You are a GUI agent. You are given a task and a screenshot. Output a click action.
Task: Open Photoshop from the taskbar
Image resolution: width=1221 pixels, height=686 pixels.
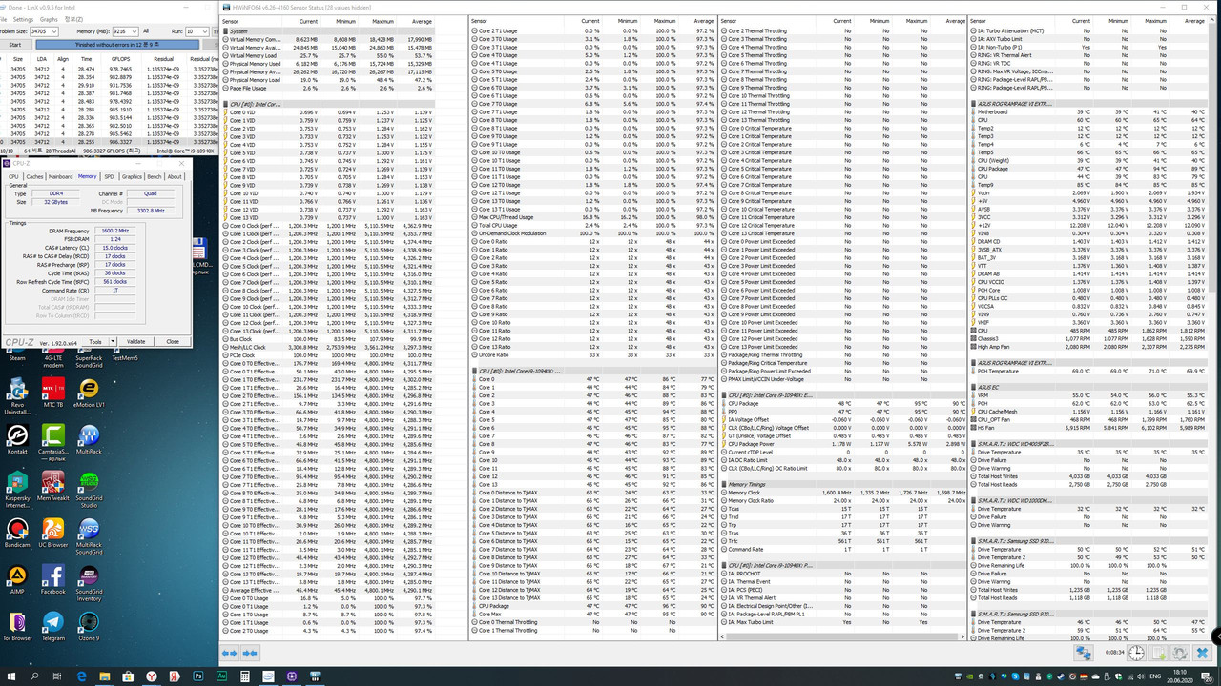coord(198,676)
